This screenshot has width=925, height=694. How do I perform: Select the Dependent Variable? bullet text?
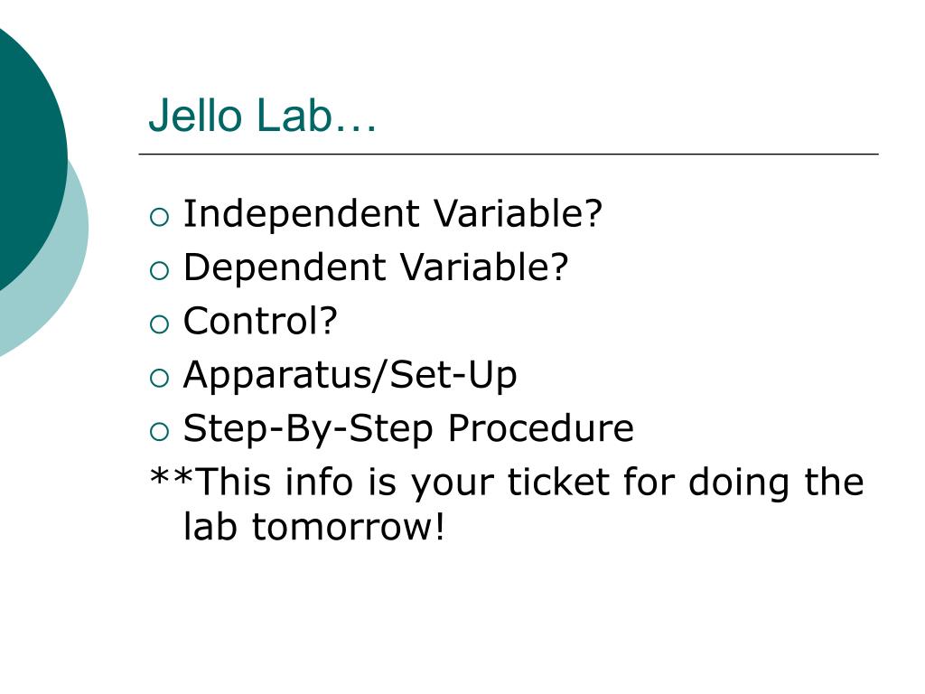(x=376, y=267)
